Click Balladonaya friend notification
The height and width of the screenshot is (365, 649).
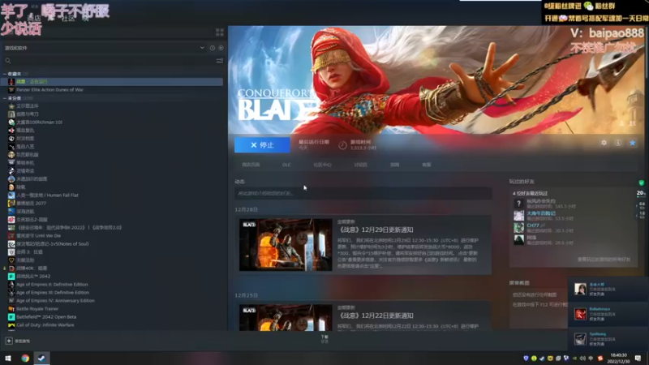click(x=608, y=314)
